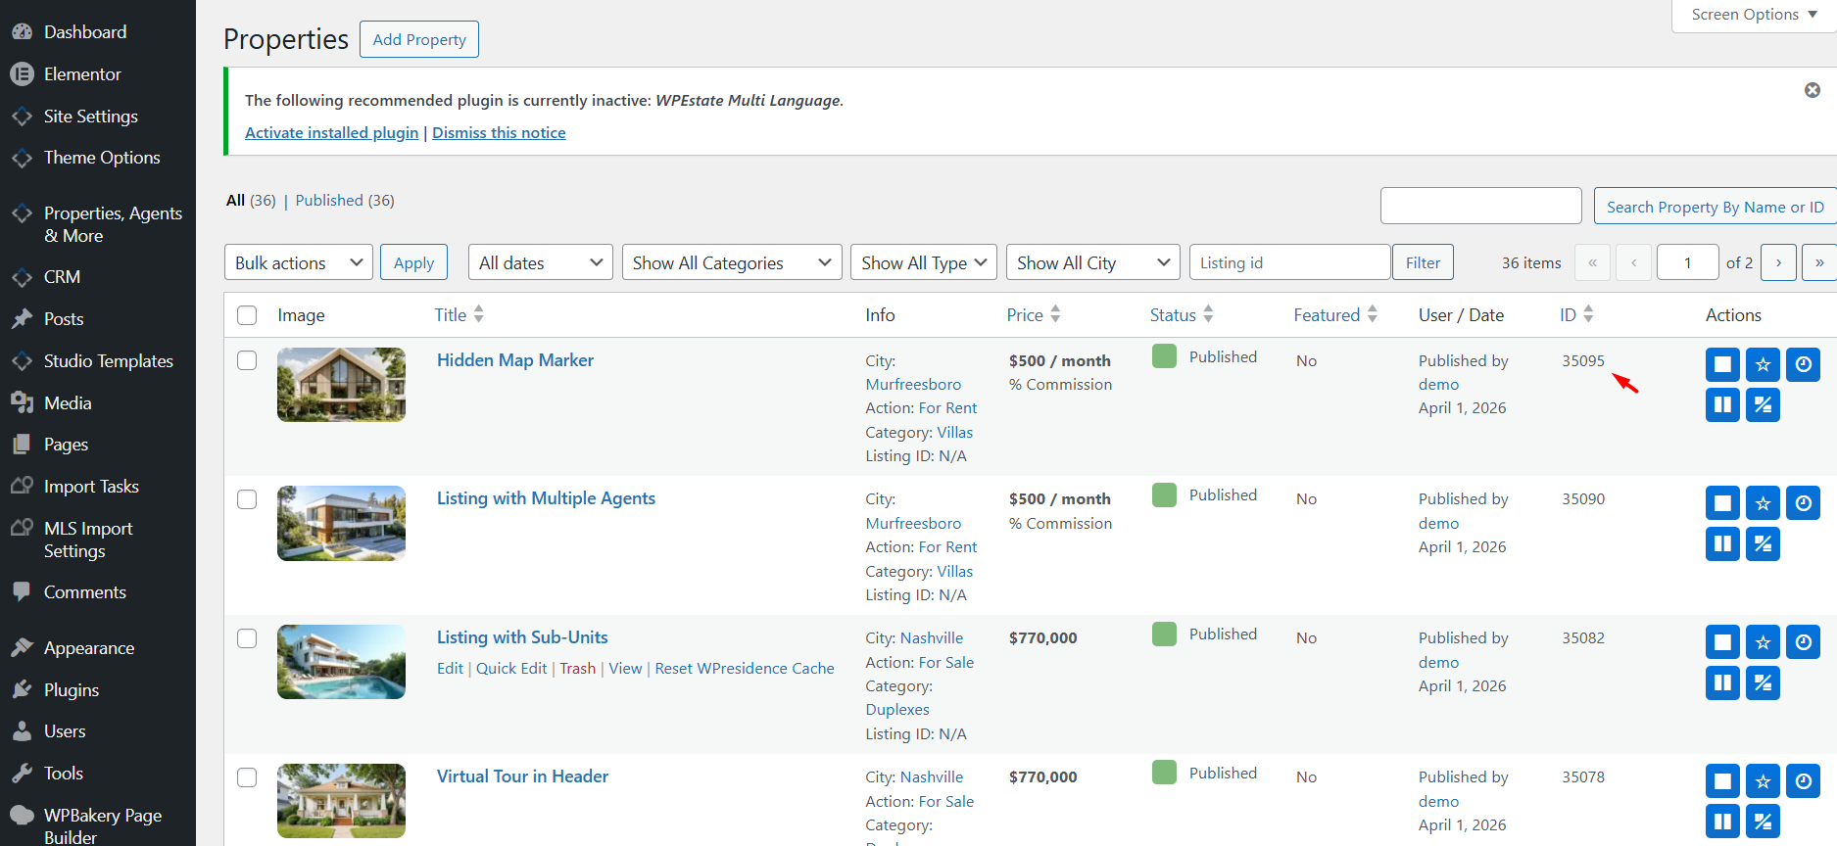The image size is (1837, 846).
Task: Click the two-column icon for Hidden Map Marker
Action: [1722, 404]
